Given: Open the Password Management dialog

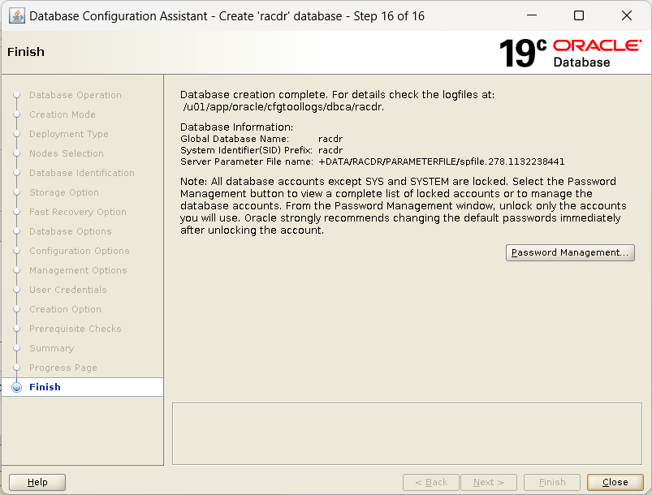Looking at the screenshot, I should [x=570, y=252].
